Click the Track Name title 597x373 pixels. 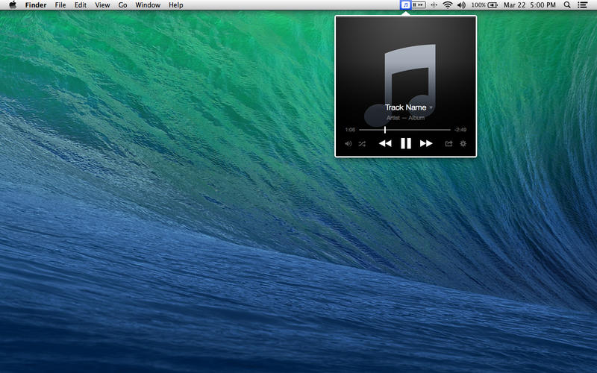pyautogui.click(x=405, y=107)
